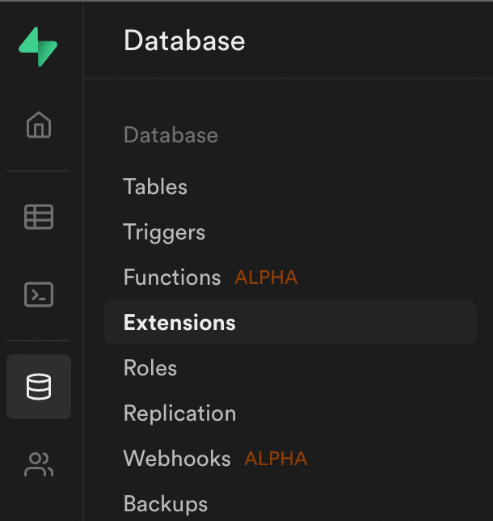This screenshot has height=521, width=493.
Task: Click the large Database page title
Action: point(184,40)
